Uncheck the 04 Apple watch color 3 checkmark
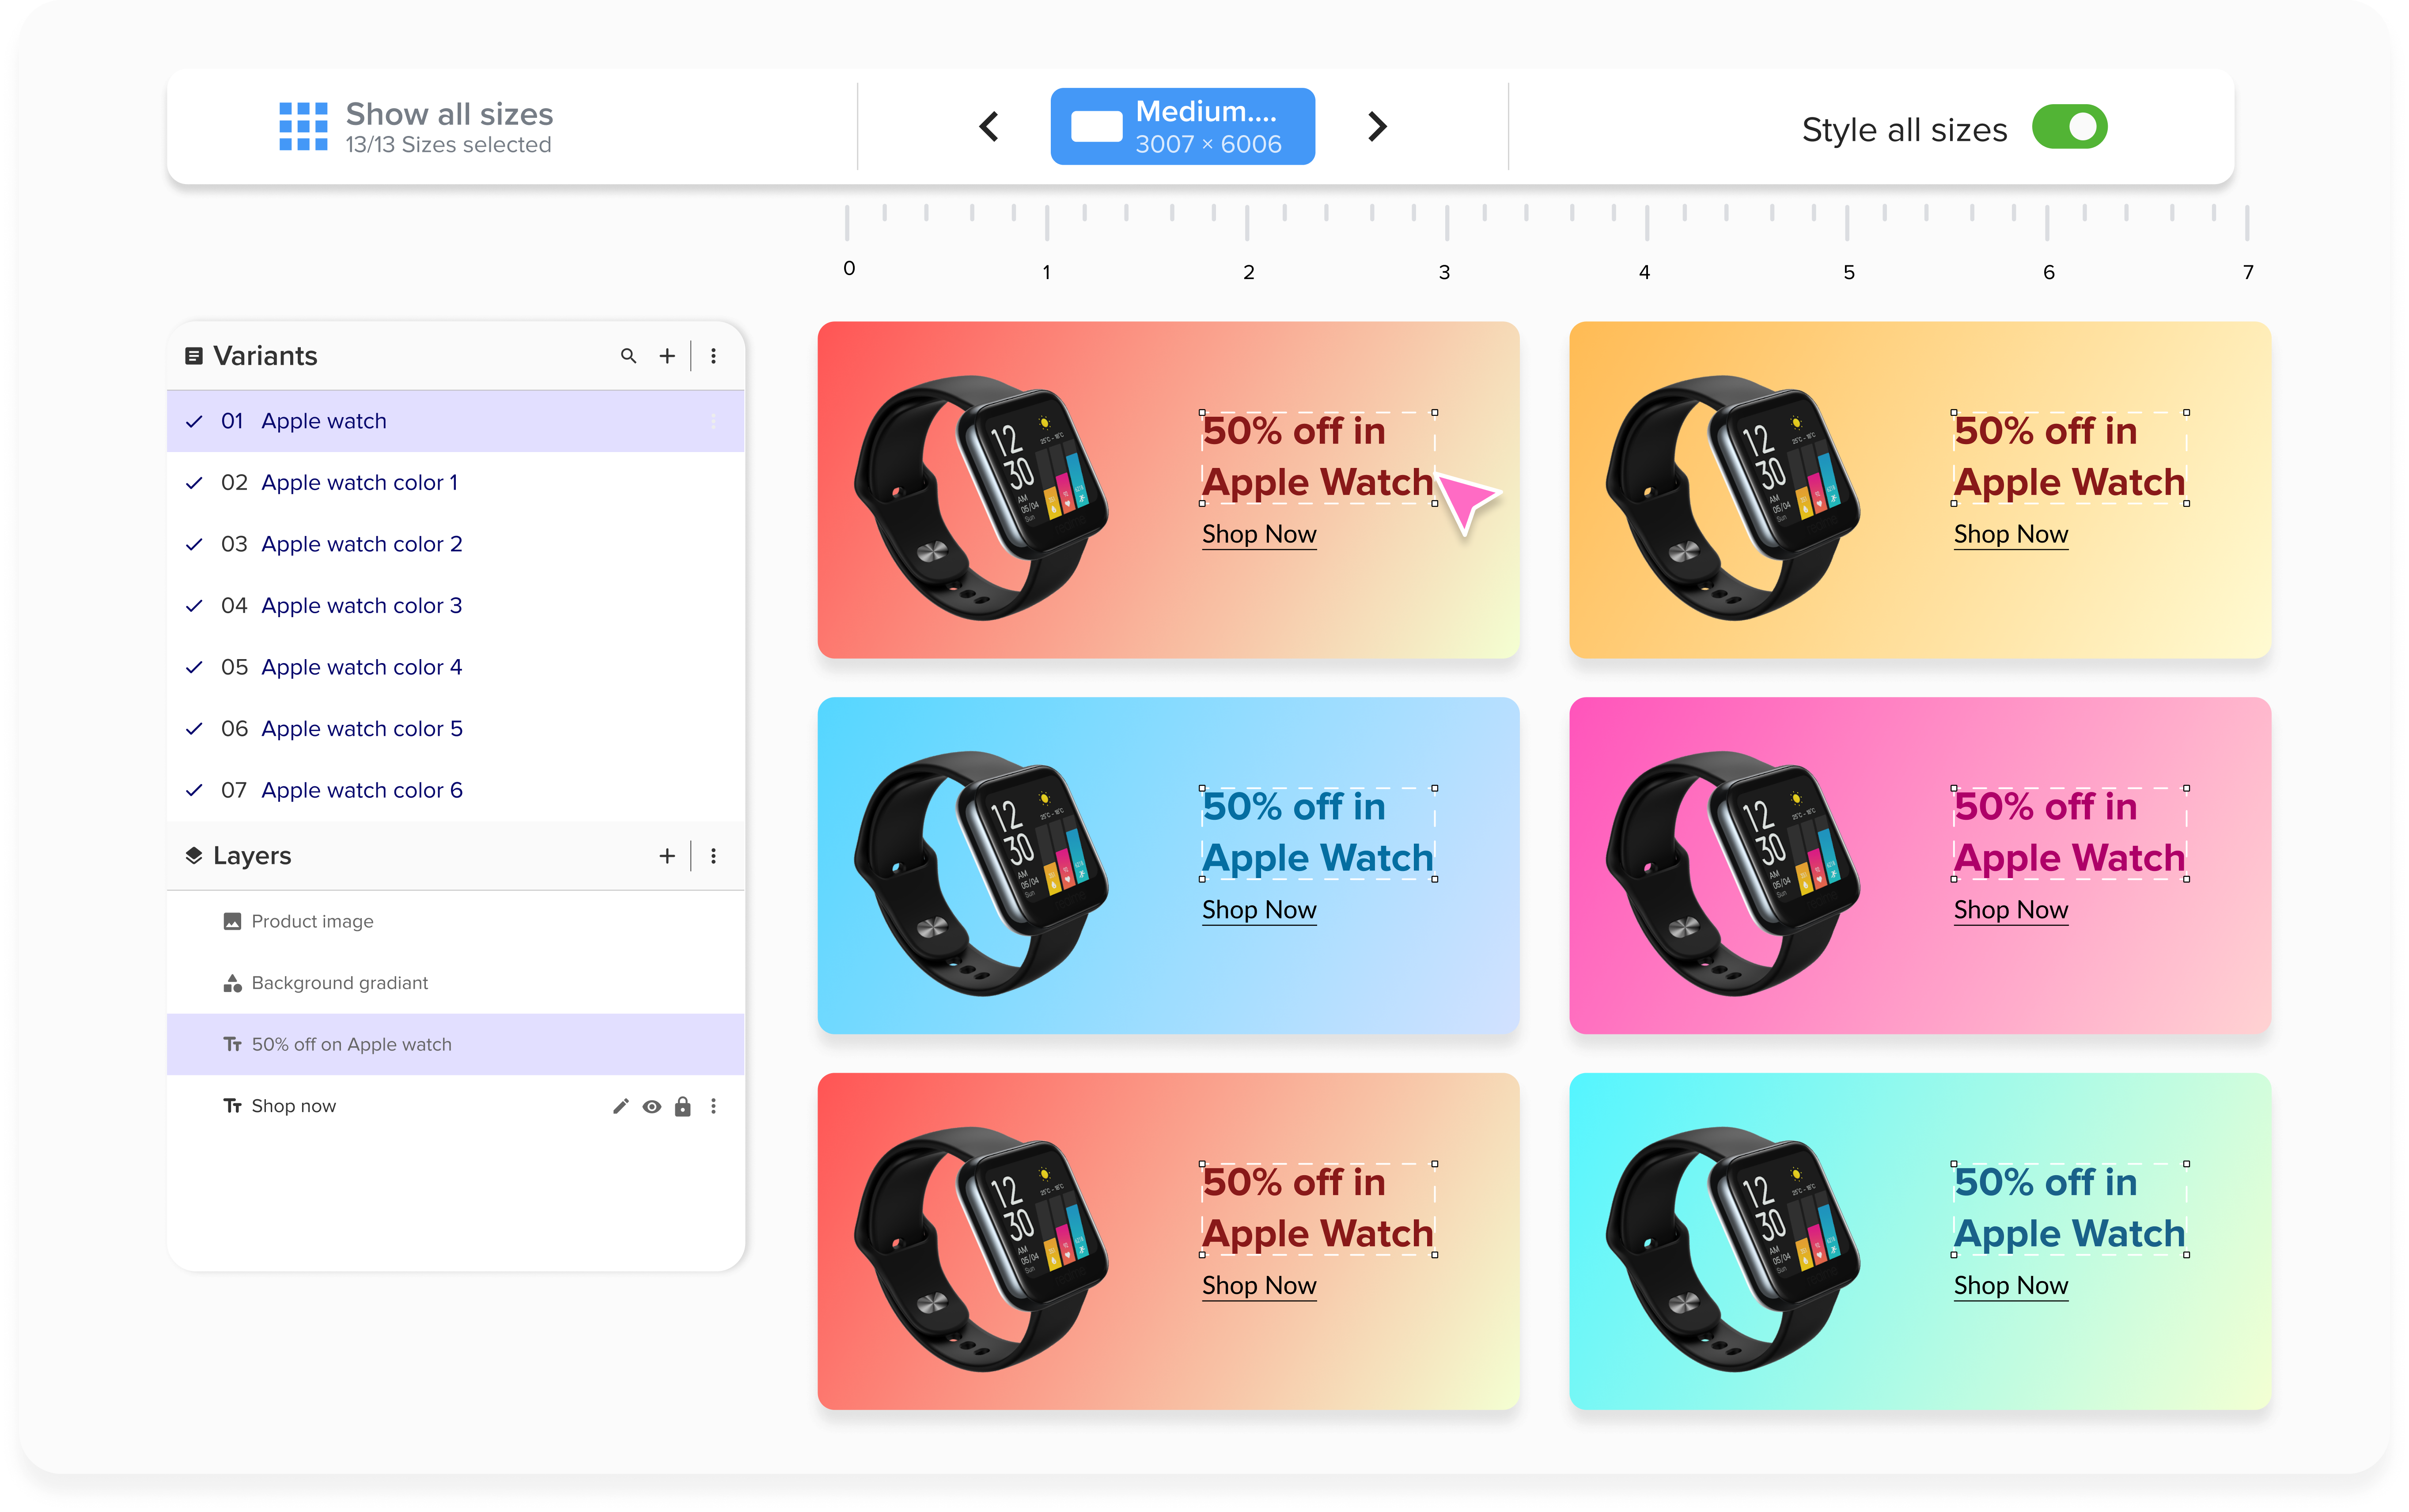 194,606
